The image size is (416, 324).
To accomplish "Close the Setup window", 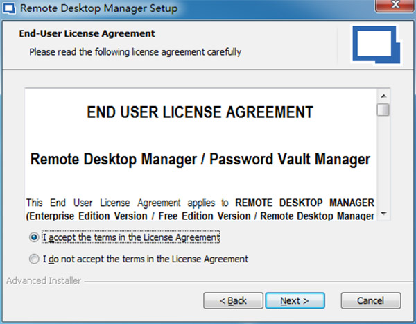I will point(394,8).
